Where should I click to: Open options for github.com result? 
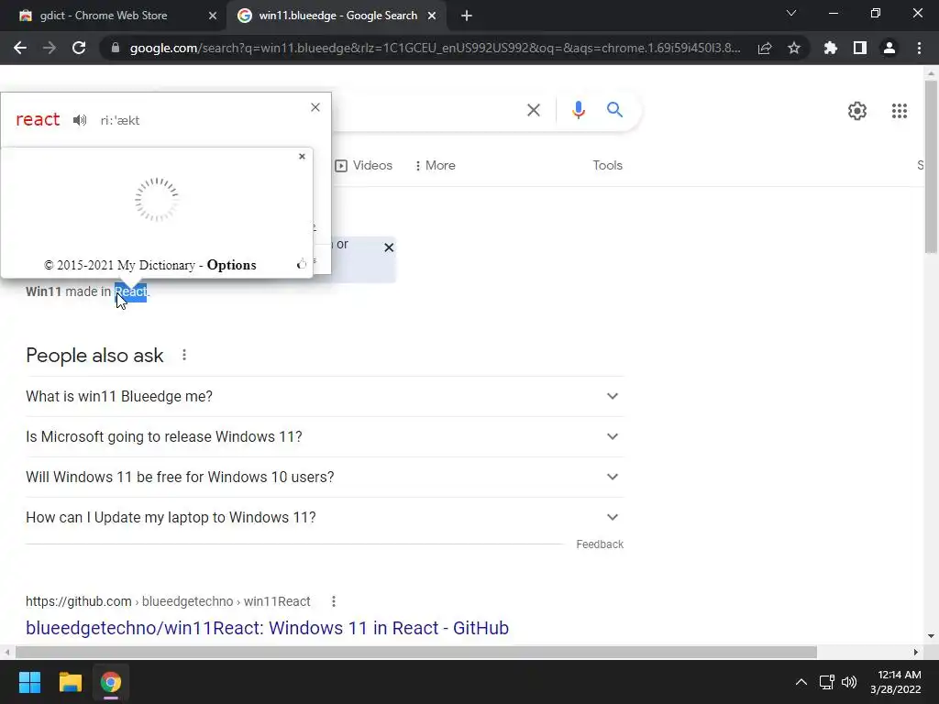point(334,601)
